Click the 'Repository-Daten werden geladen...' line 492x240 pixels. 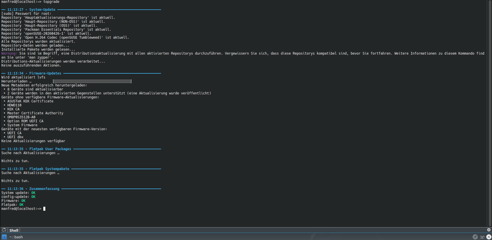[x=35, y=45]
